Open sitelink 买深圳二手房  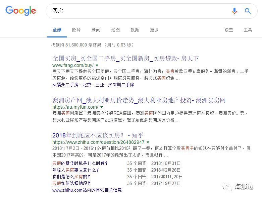click(x=121, y=85)
